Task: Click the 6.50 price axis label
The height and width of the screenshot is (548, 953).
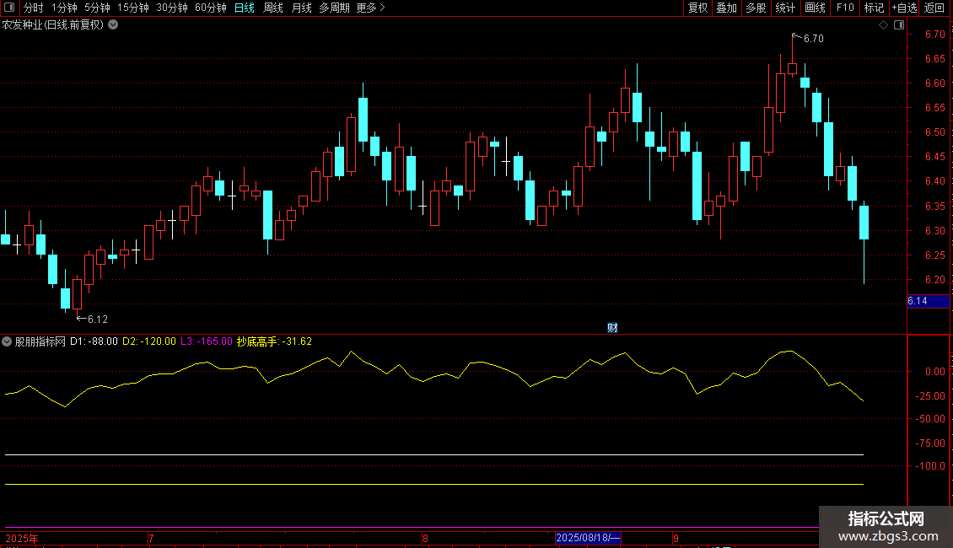Action: pyautogui.click(x=934, y=132)
